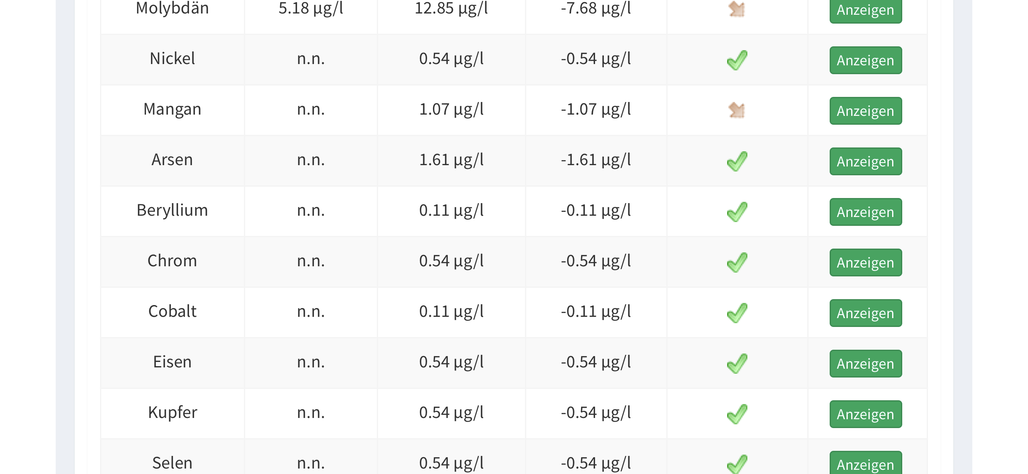The height and width of the screenshot is (474, 1028).
Task: Click the green checkmark for Eisen
Action: click(x=737, y=363)
